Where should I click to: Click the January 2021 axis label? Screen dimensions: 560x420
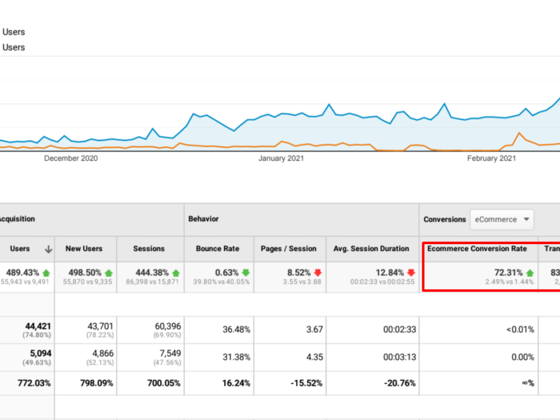point(281,158)
